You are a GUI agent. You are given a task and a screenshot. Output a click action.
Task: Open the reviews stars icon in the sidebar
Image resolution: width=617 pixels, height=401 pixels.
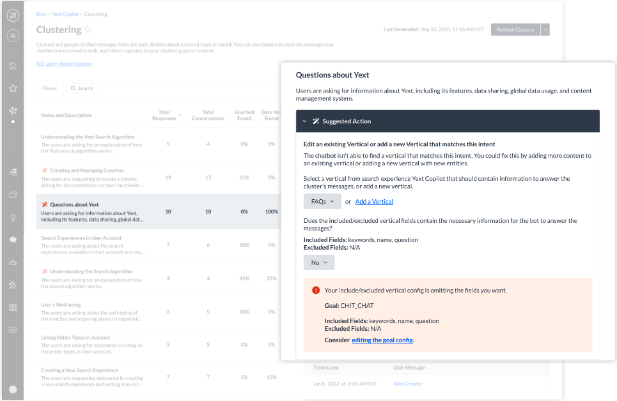(x=13, y=262)
